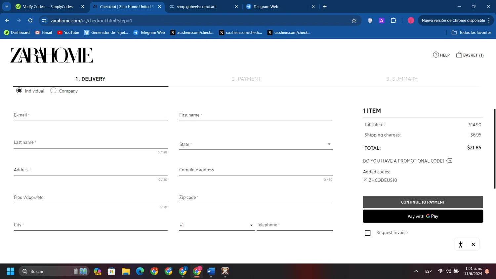Image resolution: width=496 pixels, height=279 pixels.
Task: View site information icon in address bar
Action: pos(44,20)
